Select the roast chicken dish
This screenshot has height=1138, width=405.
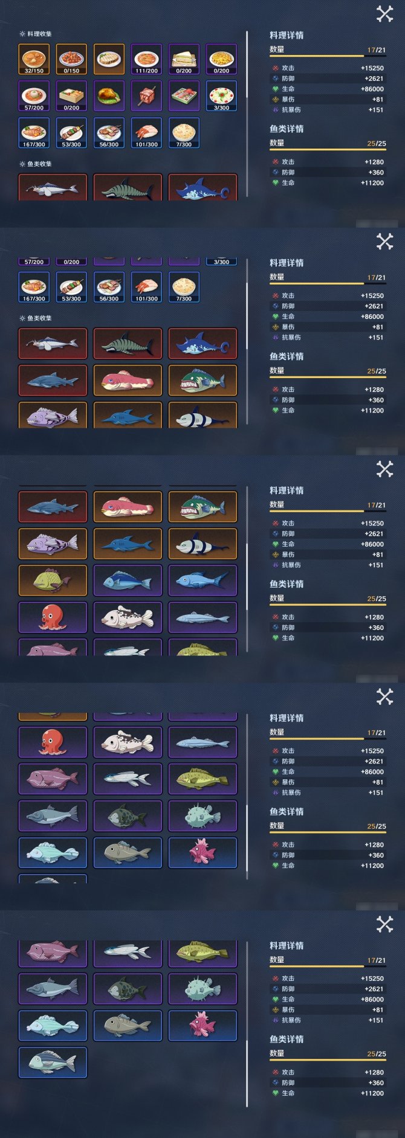(109, 96)
